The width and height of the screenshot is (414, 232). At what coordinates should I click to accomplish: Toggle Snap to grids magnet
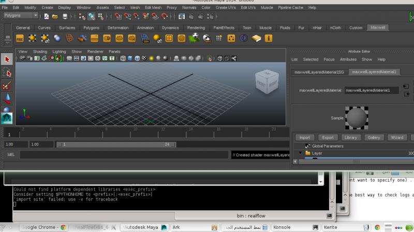coord(119,17)
